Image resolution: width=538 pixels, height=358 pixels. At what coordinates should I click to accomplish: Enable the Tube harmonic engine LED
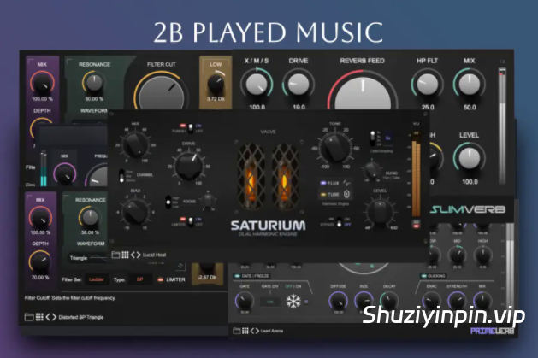[322, 195]
